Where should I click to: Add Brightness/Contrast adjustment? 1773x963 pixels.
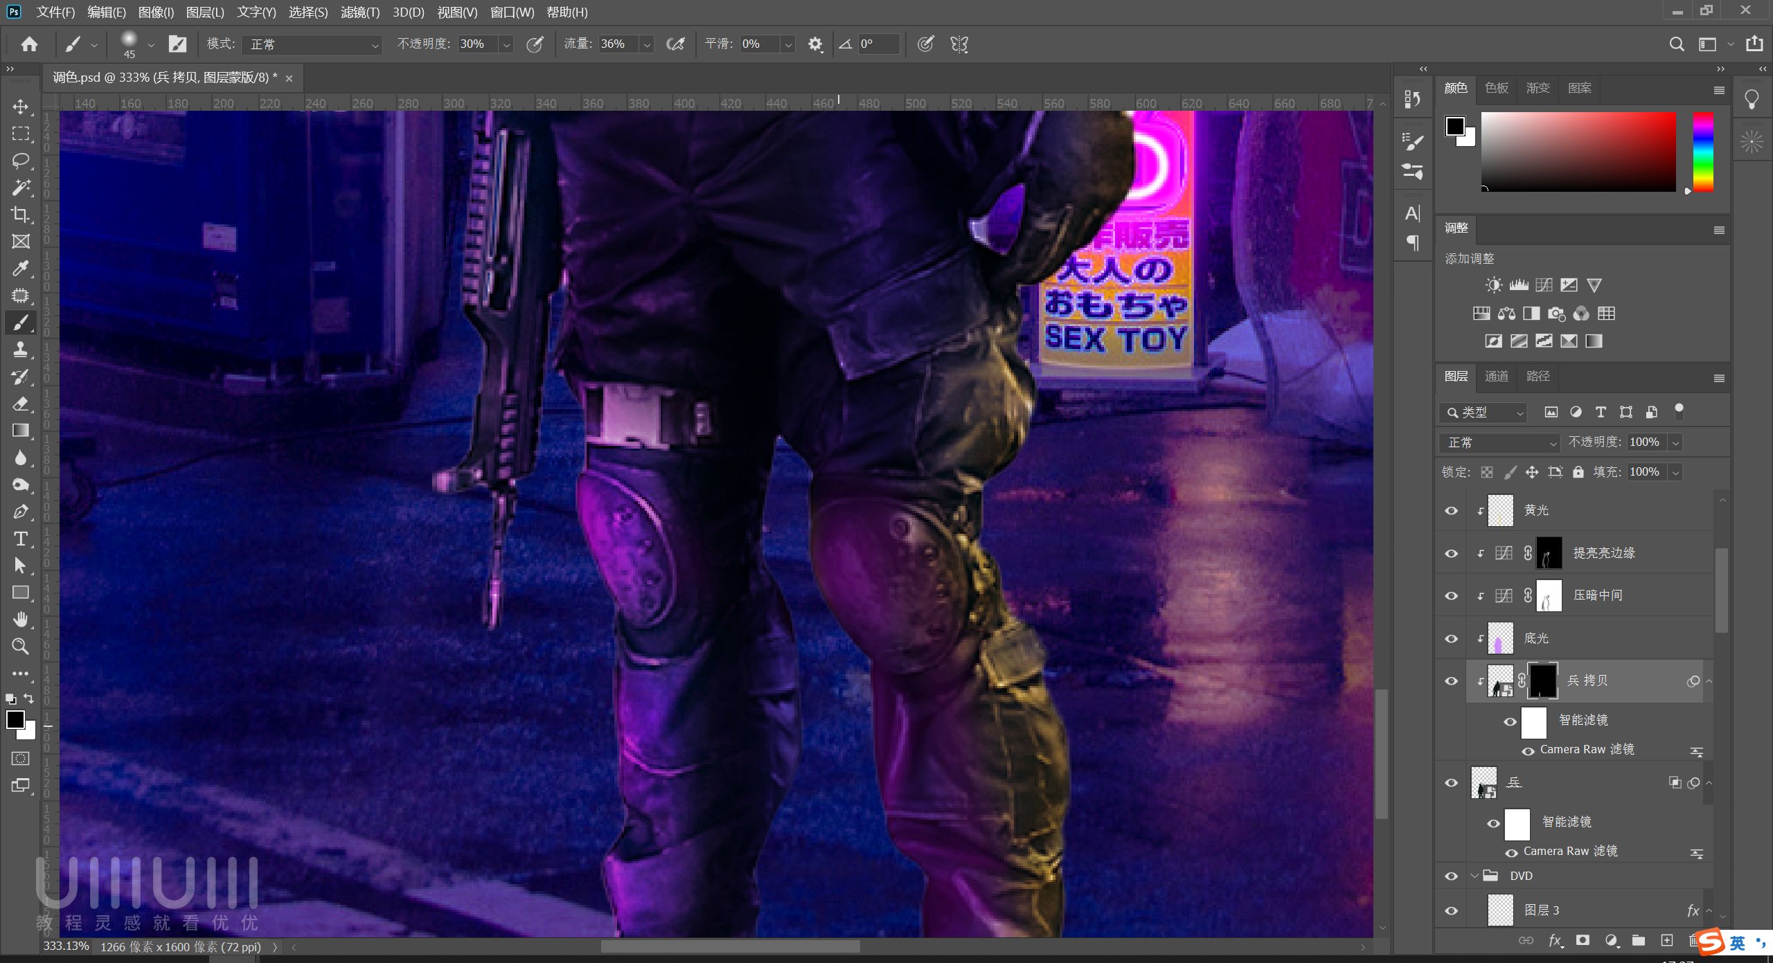(x=1493, y=285)
